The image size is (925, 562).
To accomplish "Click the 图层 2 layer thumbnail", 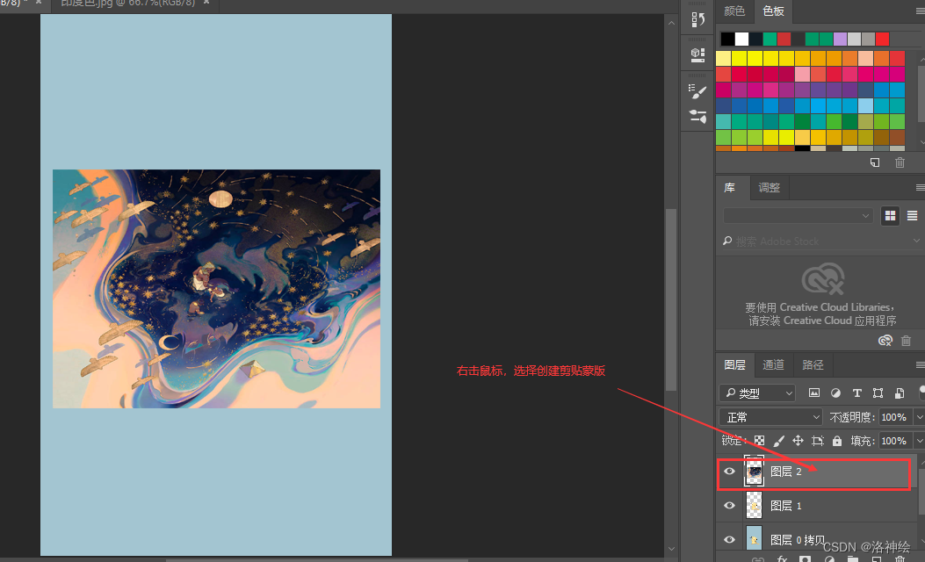I will coord(754,472).
